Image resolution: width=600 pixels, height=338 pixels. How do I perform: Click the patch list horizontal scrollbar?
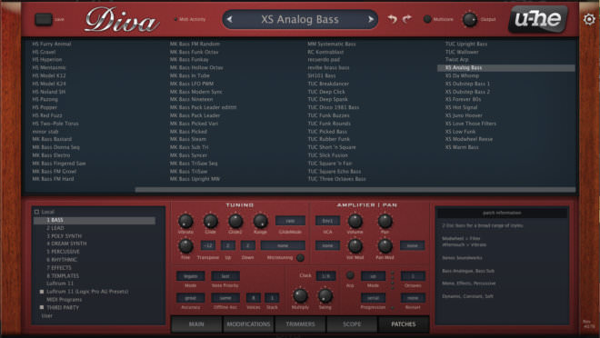pos(355,190)
